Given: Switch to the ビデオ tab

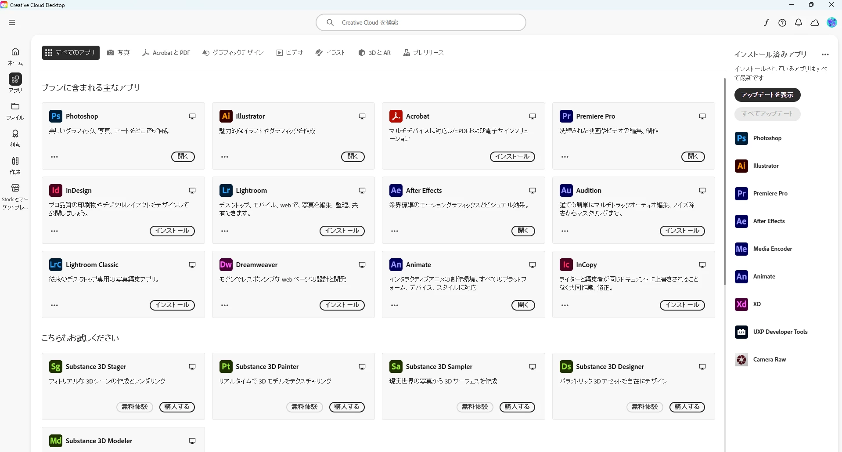Looking at the screenshot, I should tap(290, 53).
